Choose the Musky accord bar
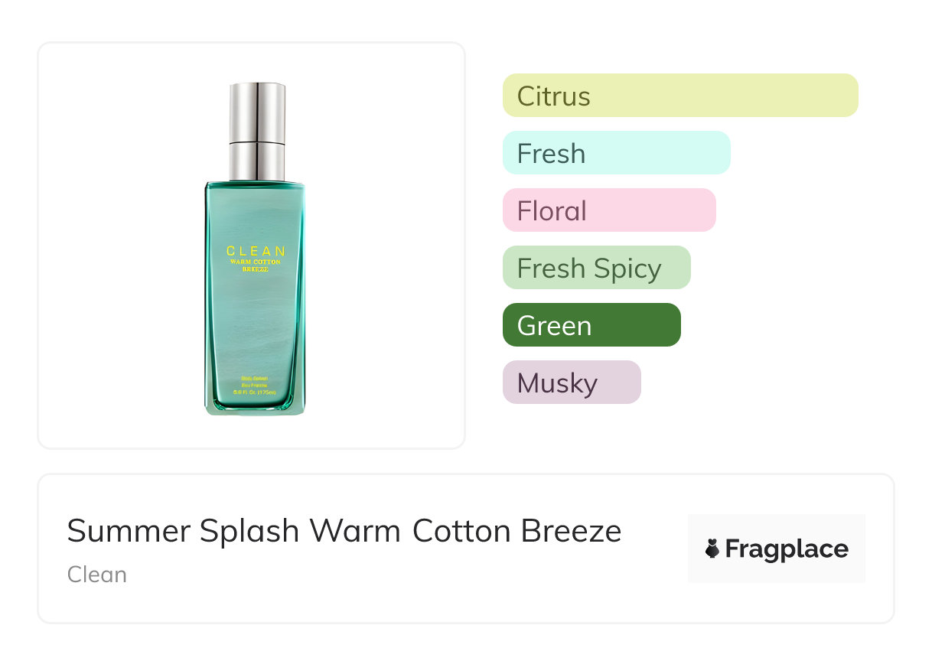 571,383
